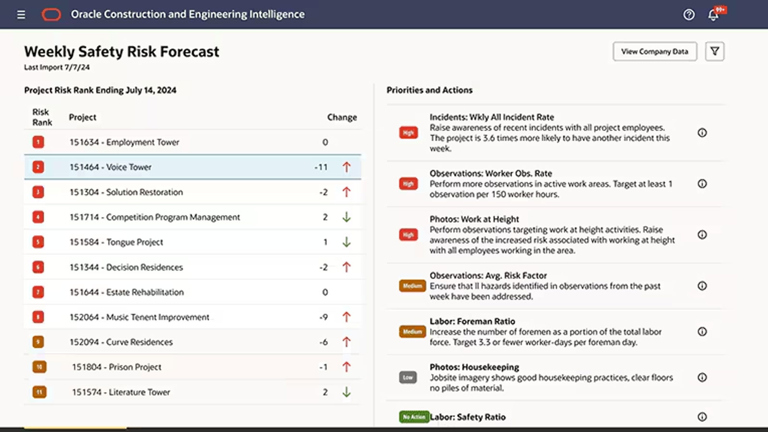Open the help question mark icon
The height and width of the screenshot is (432, 768).
pyautogui.click(x=689, y=15)
